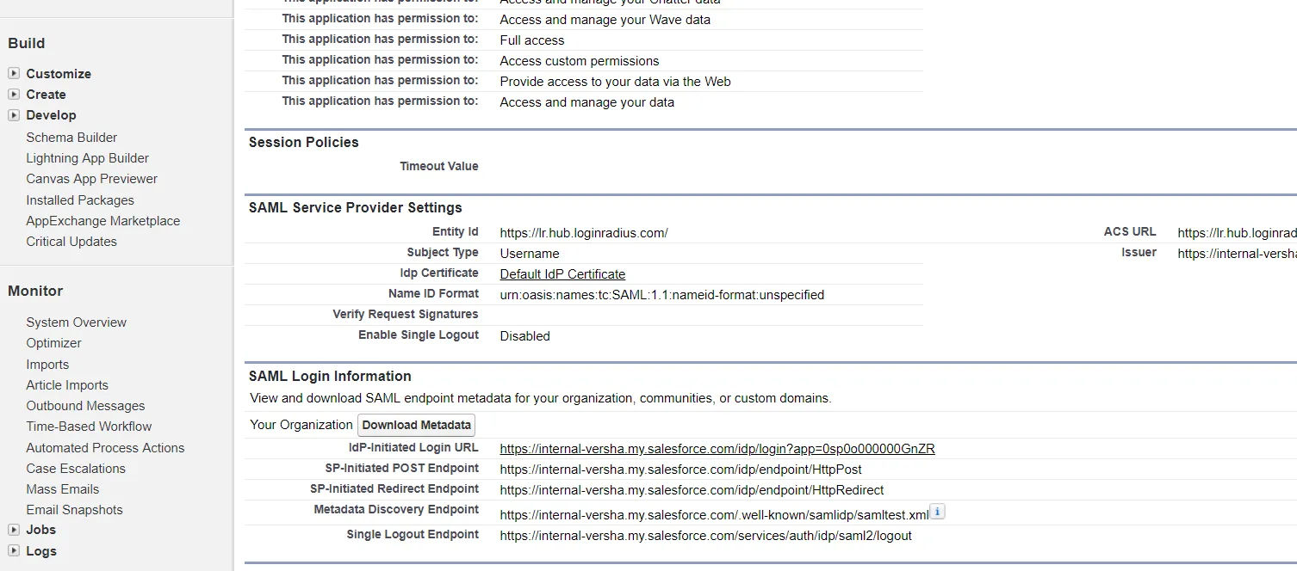Launch Canvas App Previewer
The image size is (1297, 571).
[91, 179]
